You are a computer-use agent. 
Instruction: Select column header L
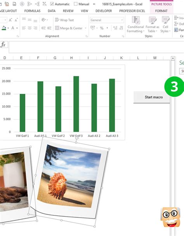click(138, 58)
